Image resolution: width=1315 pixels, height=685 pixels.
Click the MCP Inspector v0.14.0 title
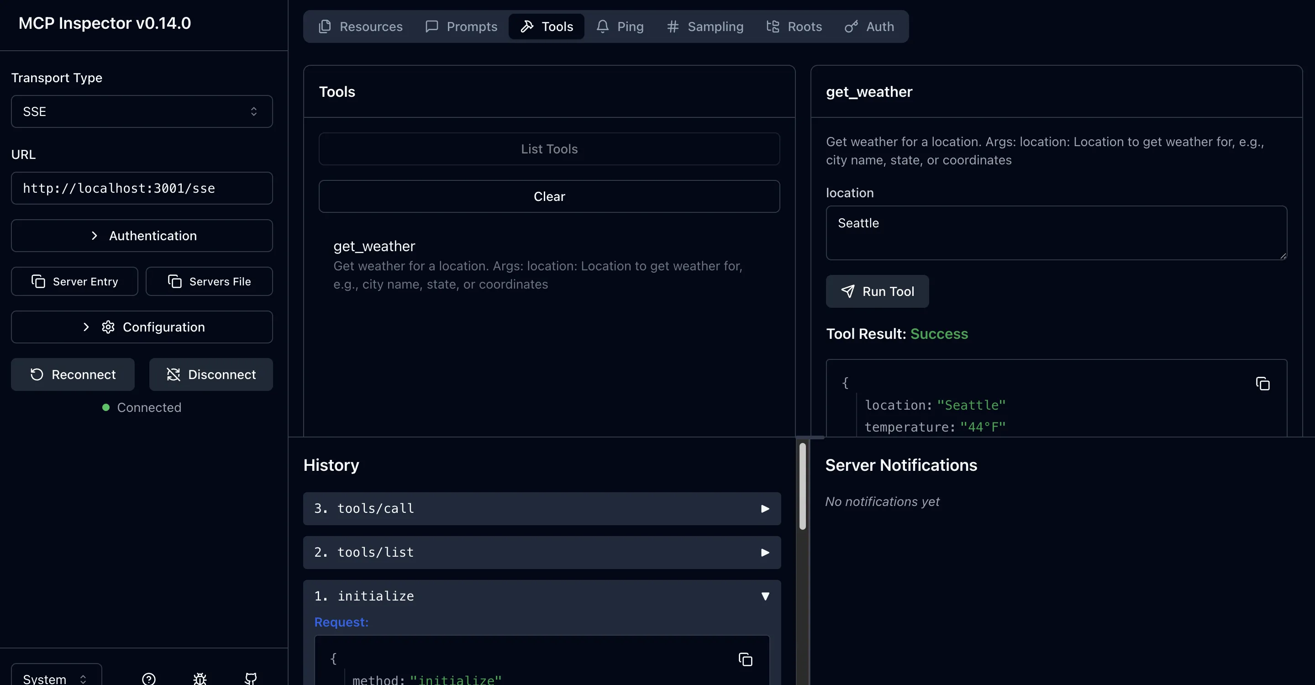[x=105, y=23]
